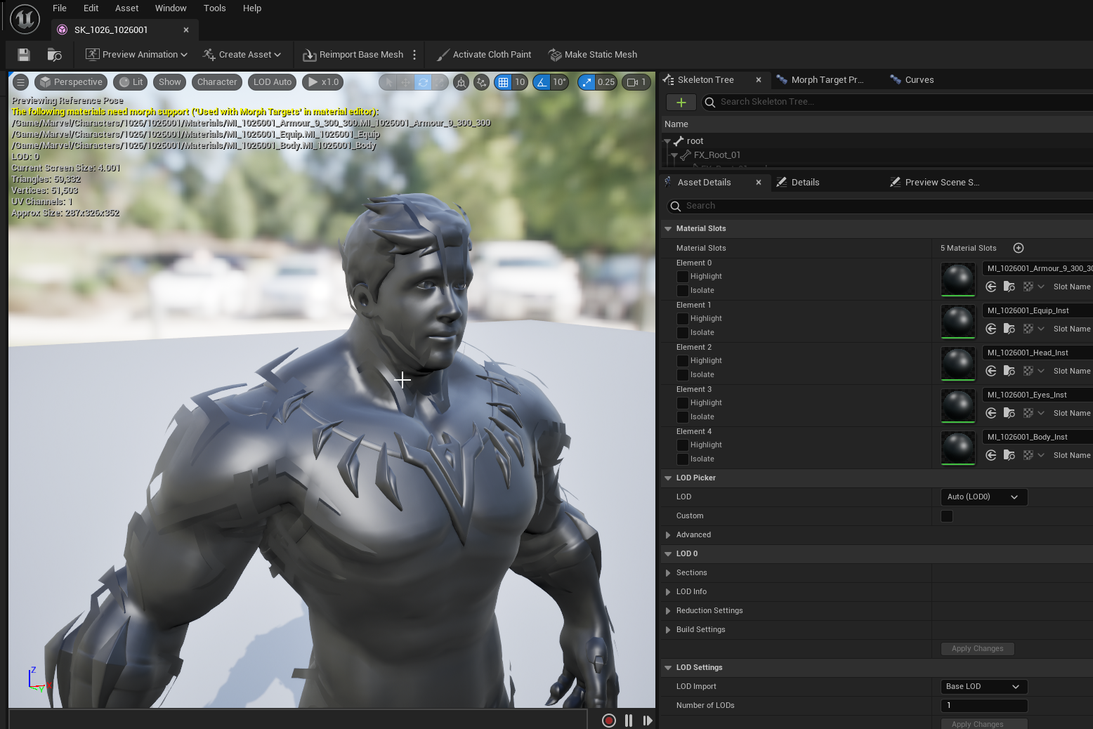Collapse the Material Slots section
1093x729 pixels.
coord(668,229)
